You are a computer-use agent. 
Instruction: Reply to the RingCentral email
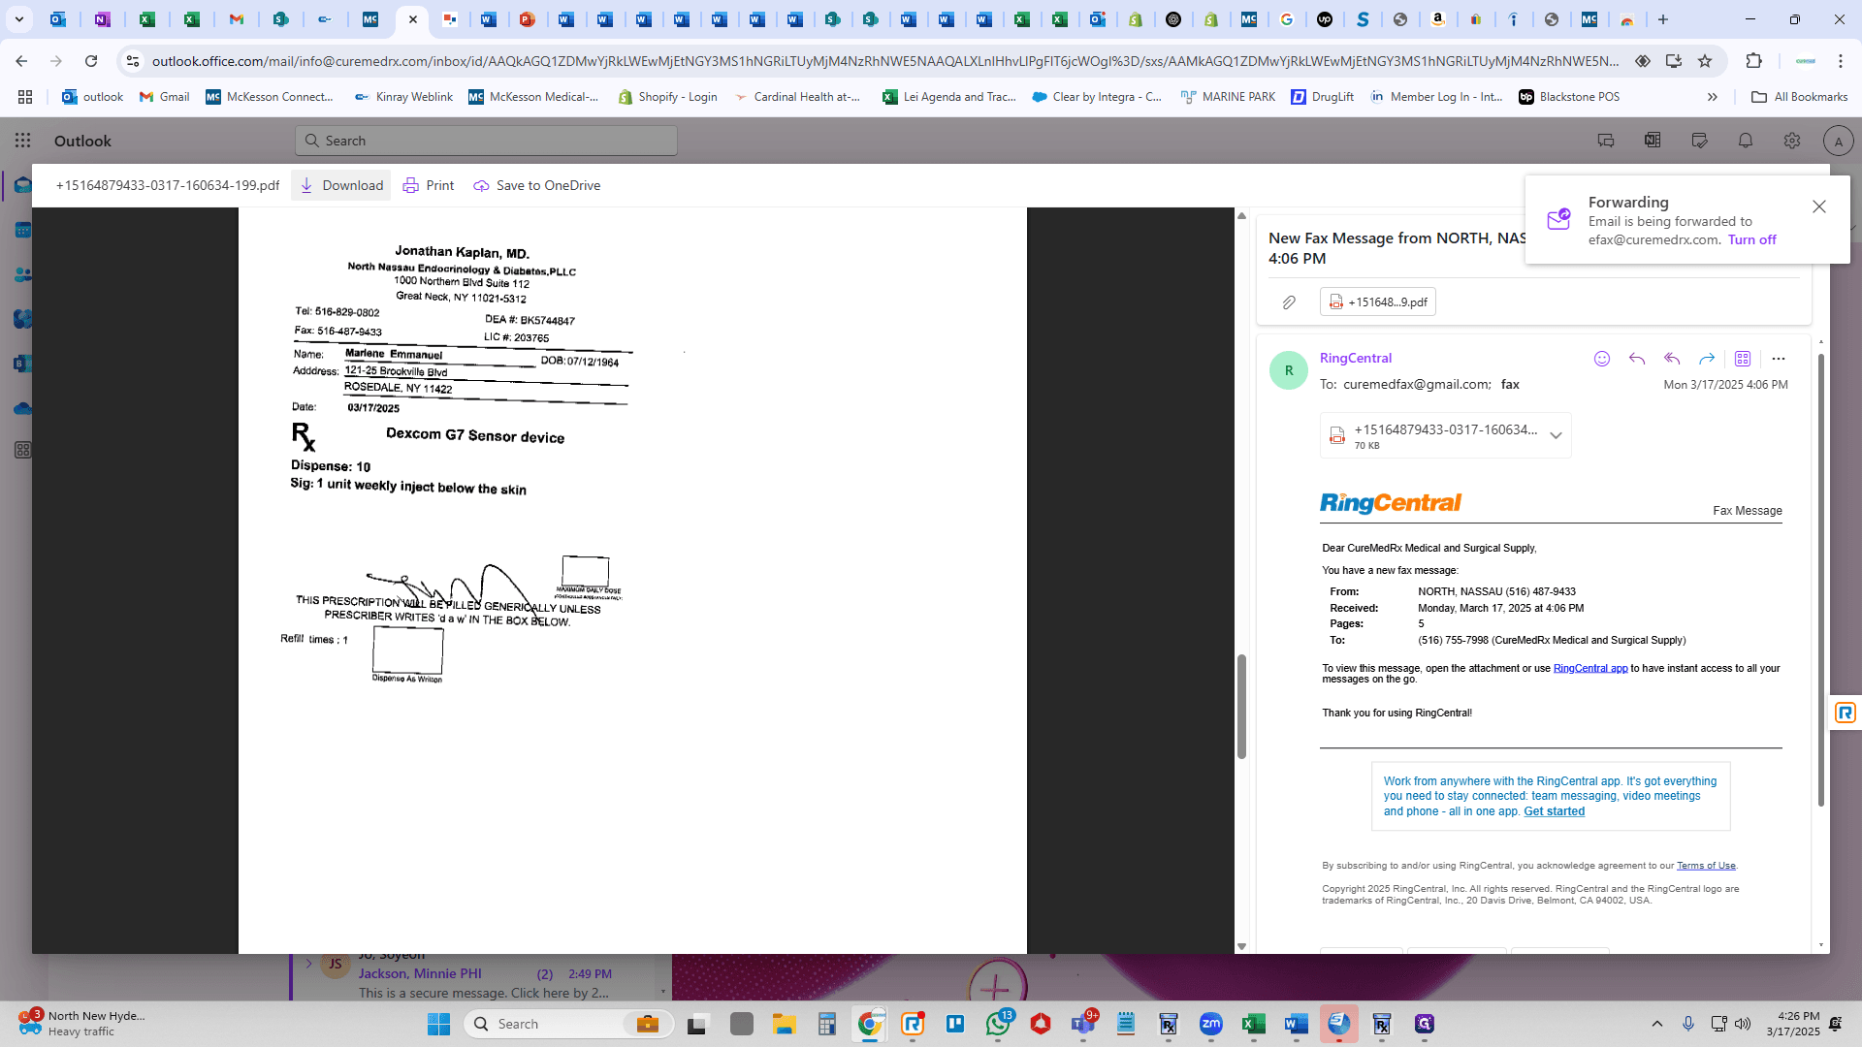[x=1637, y=359]
